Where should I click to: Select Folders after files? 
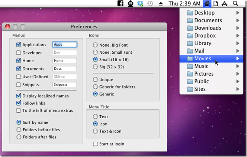[x=19, y=137]
